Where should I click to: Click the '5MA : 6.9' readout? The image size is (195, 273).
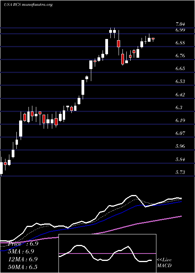21,252
